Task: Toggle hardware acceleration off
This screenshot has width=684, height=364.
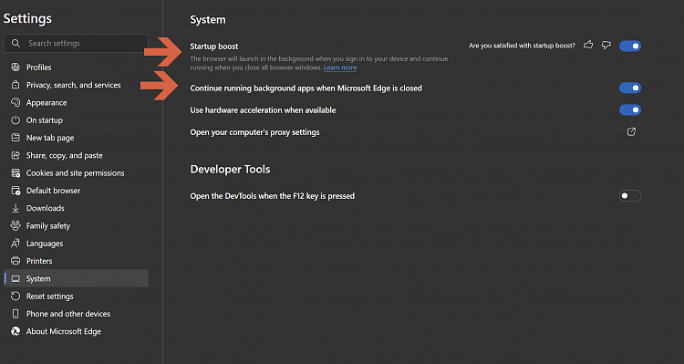Action: [630, 110]
